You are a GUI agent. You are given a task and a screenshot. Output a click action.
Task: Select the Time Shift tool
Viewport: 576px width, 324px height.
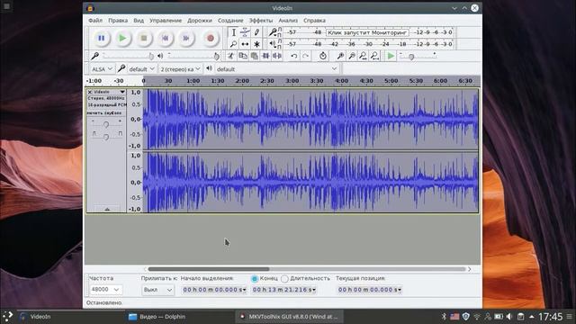(245, 44)
